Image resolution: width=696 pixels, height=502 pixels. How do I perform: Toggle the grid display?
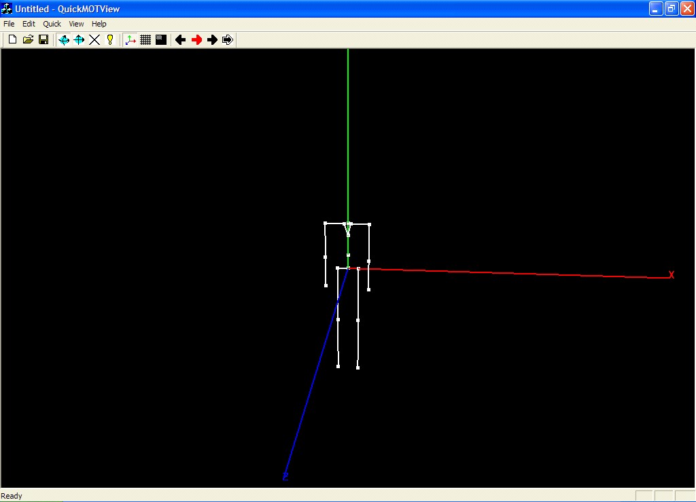tap(145, 40)
